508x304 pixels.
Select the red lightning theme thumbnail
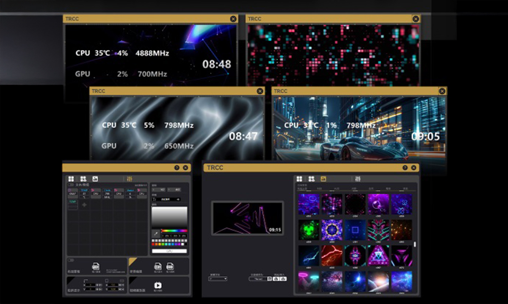pos(331,255)
